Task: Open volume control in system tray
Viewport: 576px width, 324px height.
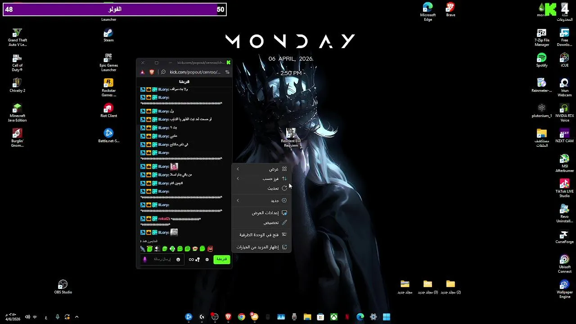Action: 27,317
